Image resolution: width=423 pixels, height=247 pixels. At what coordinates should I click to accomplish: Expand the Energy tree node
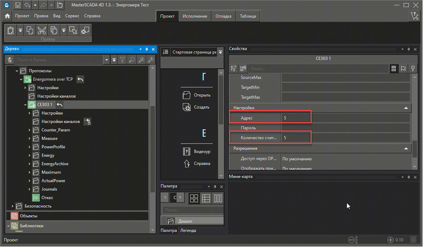[x=30, y=156]
